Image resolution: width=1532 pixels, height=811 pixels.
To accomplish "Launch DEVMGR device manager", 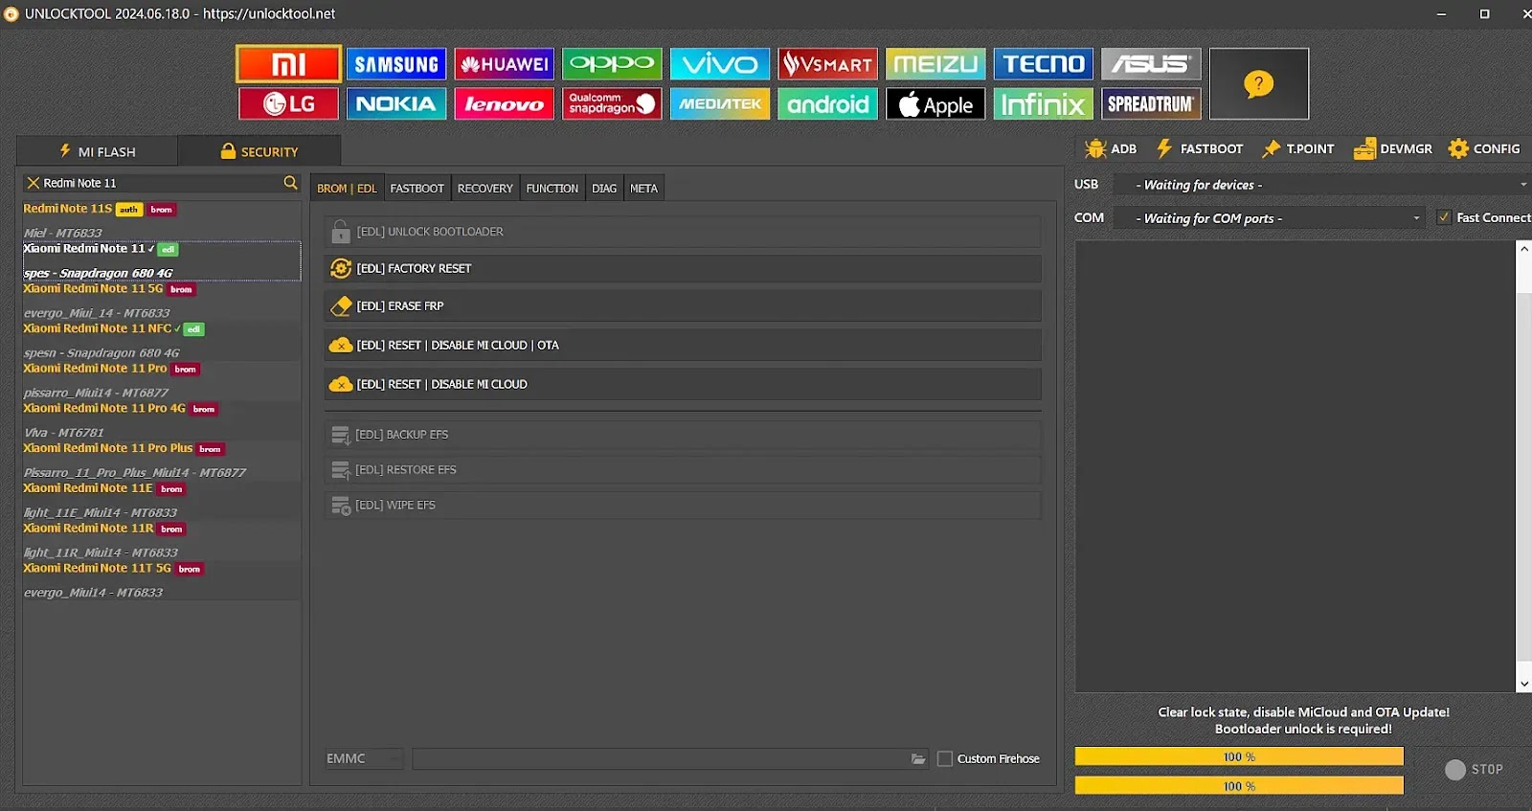I will tap(1393, 148).
